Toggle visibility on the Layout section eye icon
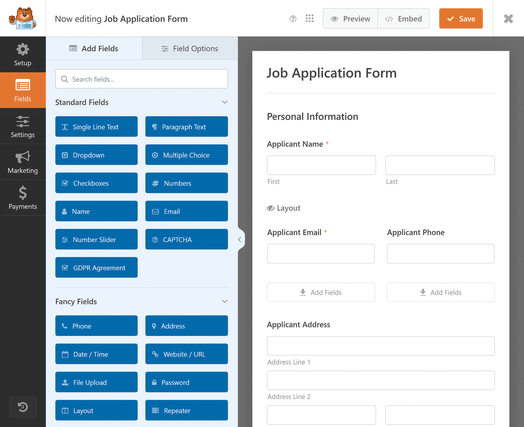The height and width of the screenshot is (427, 524). (x=271, y=208)
